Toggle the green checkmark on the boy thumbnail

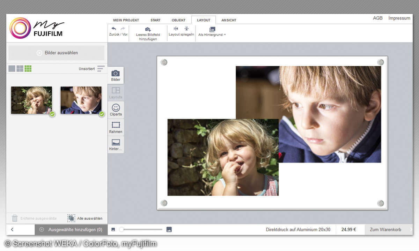tap(102, 114)
